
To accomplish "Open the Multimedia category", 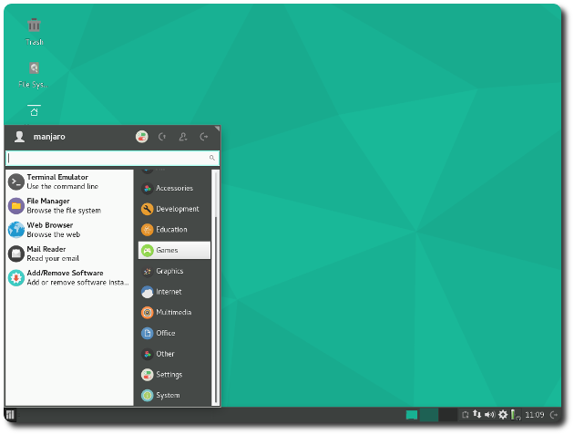I will coord(174,312).
